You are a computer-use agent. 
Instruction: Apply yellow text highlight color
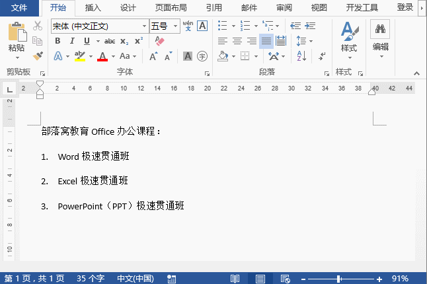coord(80,56)
